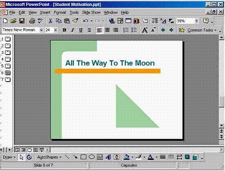The image size is (225, 171).
Task: Click the Insert Chart icon
Action: click(x=136, y=21)
